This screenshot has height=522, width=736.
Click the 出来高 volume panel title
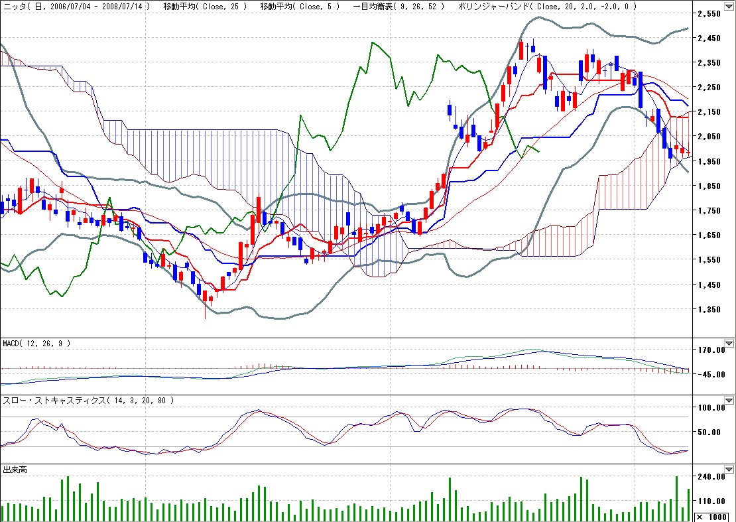click(15, 470)
